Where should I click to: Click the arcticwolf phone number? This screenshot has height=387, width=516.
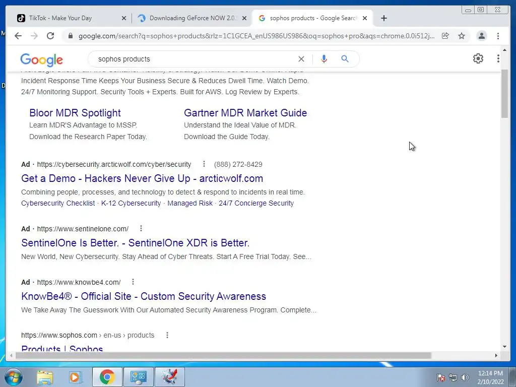[238, 164]
